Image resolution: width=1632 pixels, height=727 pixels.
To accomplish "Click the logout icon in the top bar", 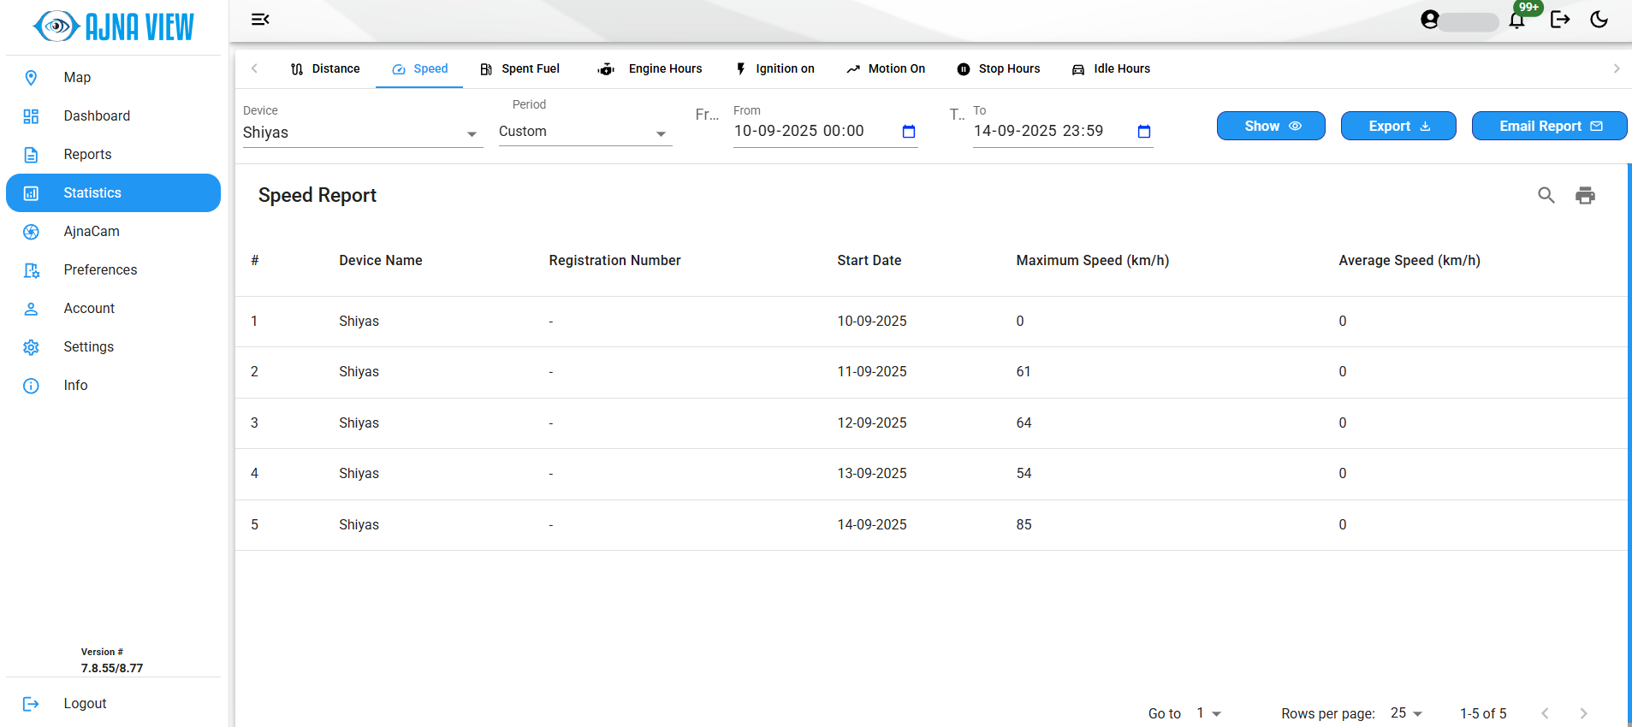I will 1559,20.
